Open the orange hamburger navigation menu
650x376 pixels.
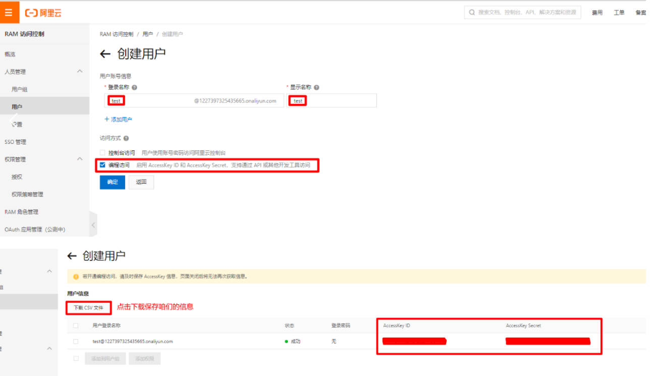(x=9, y=13)
